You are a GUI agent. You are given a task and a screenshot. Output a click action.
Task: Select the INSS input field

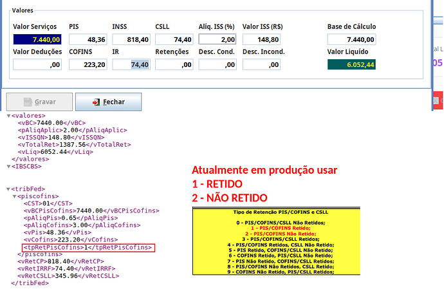pyautogui.click(x=131, y=39)
